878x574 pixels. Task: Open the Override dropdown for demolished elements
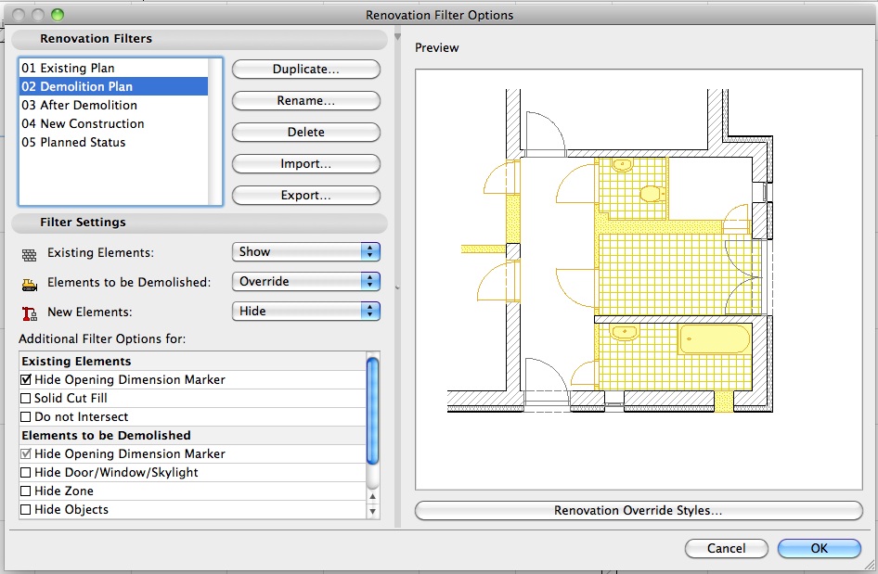pos(303,281)
